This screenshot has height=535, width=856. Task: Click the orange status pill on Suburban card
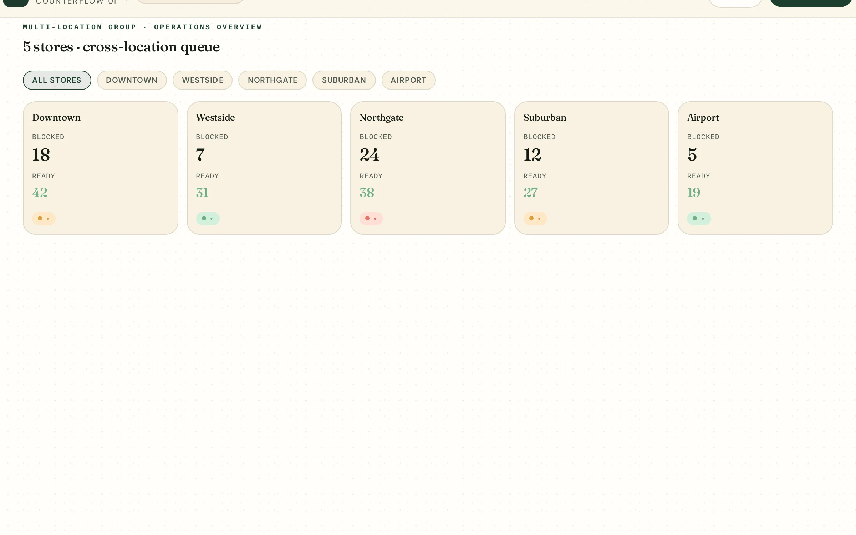[535, 219]
